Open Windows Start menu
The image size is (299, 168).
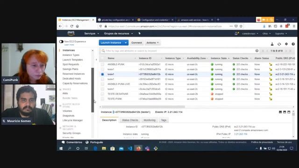pos(61,148)
